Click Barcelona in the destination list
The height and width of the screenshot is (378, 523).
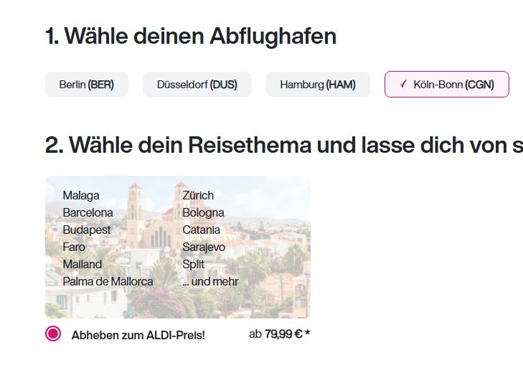click(x=88, y=212)
